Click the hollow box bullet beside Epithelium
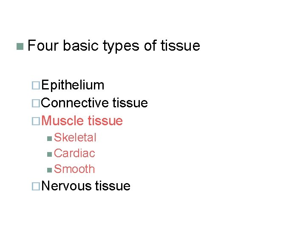This screenshot has width=306, height=230. 37,86
